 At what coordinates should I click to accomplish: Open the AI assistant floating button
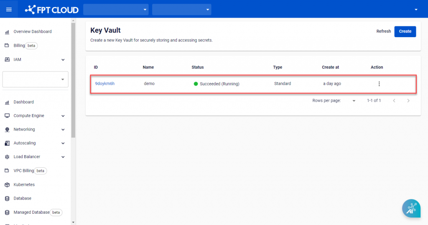point(411,208)
